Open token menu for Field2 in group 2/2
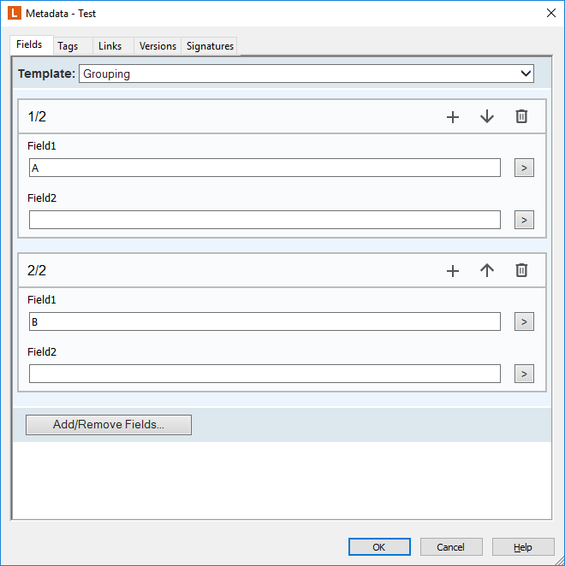565x566 pixels. point(524,374)
